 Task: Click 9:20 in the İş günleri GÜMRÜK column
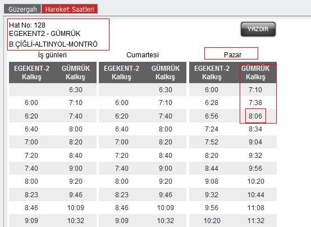click(x=76, y=181)
